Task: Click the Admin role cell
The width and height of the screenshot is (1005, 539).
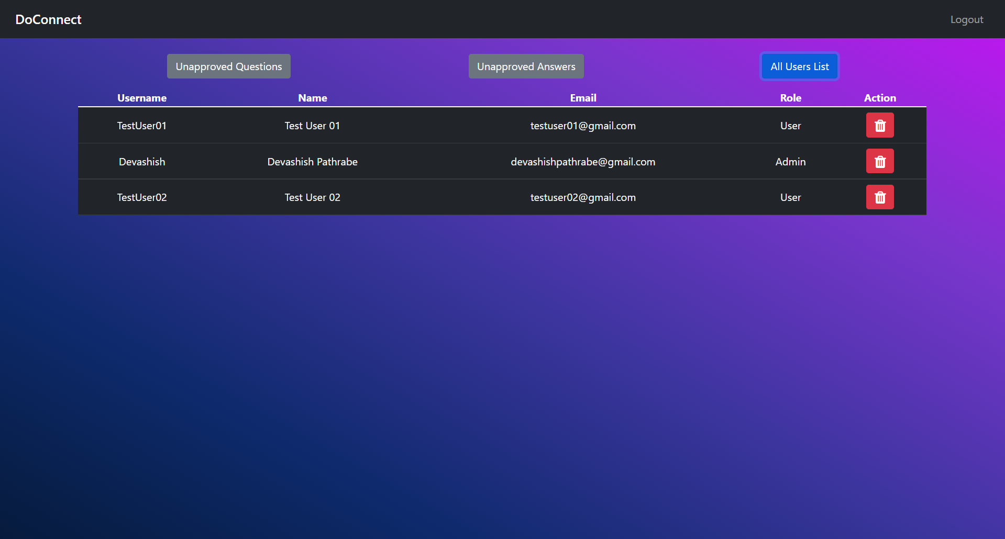Action: [791, 162]
